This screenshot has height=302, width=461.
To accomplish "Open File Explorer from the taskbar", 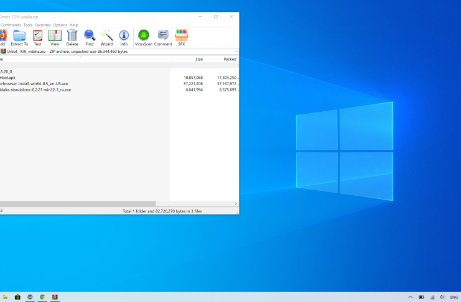I will pyautogui.click(x=5, y=297).
